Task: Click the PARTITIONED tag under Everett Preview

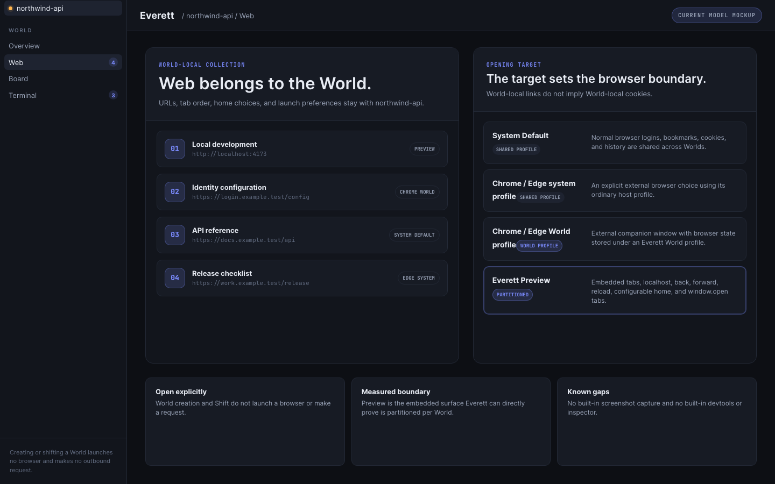Action: 512,295
